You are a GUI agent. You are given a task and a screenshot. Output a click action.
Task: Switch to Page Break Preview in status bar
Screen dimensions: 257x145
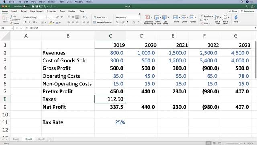pyautogui.click(x=220, y=143)
